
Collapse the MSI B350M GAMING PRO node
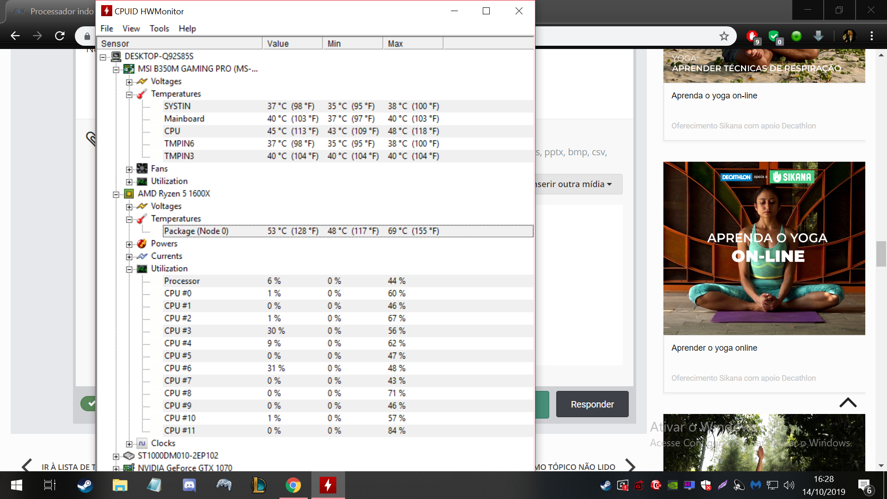point(116,70)
